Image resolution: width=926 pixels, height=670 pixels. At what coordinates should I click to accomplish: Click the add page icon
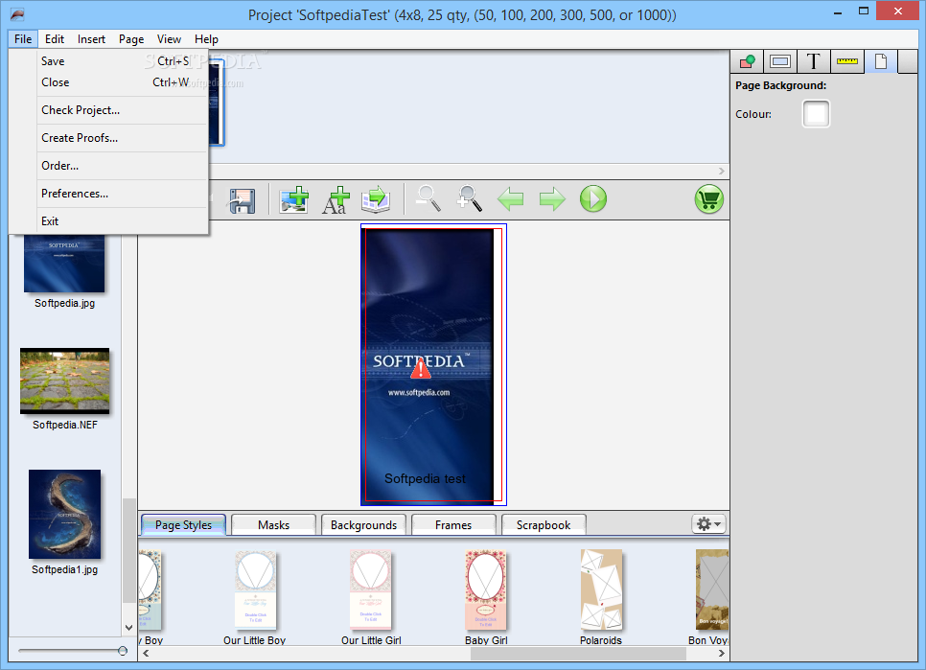click(x=376, y=199)
